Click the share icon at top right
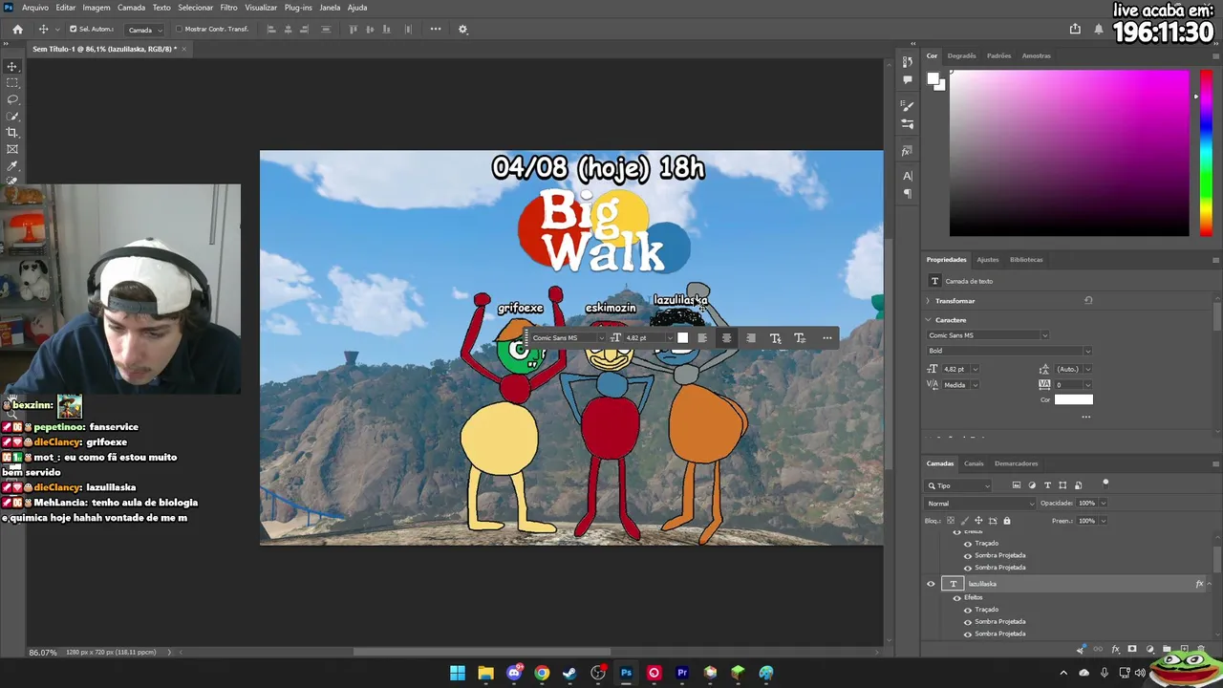1223x688 pixels. [x=1075, y=30]
